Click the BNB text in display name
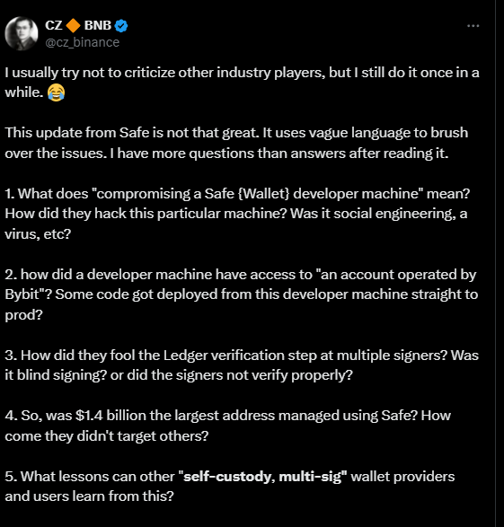This screenshot has height=527, width=504. coord(98,25)
